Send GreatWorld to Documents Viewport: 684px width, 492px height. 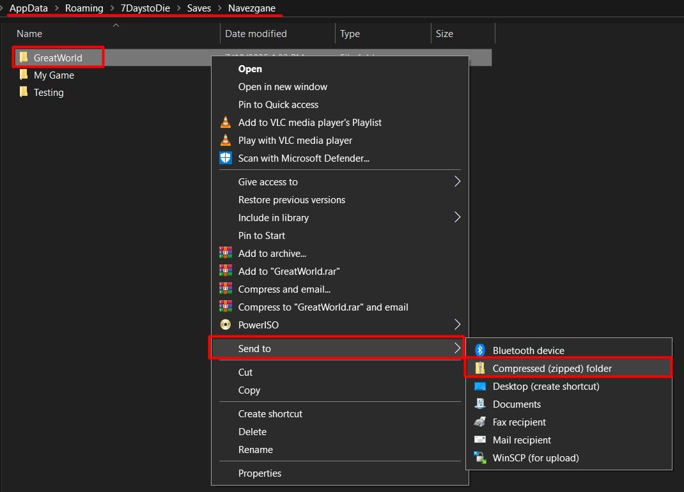click(x=518, y=404)
